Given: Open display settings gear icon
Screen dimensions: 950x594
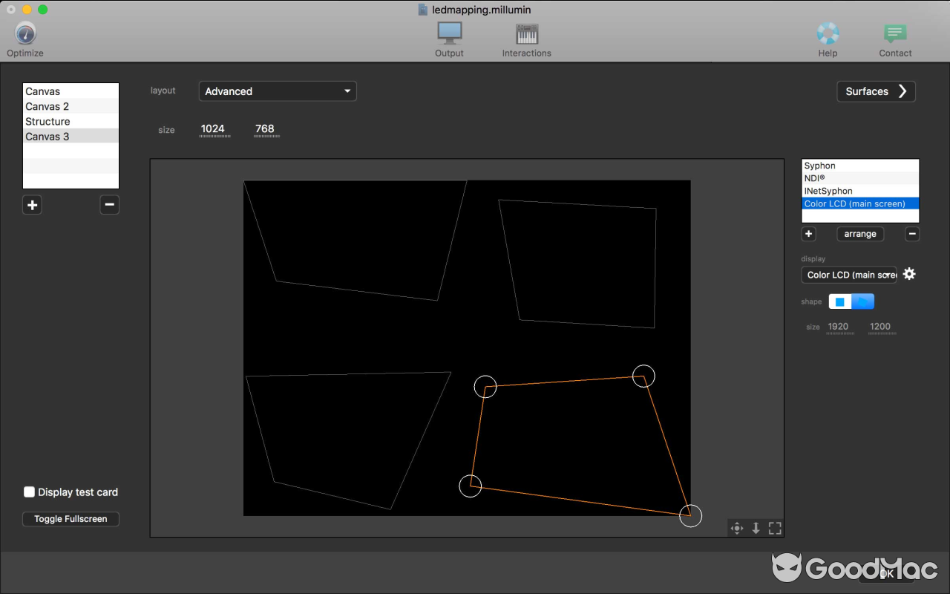Looking at the screenshot, I should pyautogui.click(x=909, y=274).
